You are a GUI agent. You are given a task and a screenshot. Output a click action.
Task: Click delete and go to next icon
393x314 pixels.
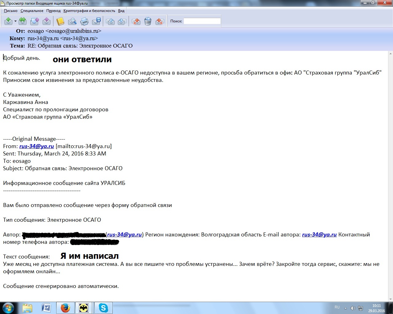(x=160, y=21)
